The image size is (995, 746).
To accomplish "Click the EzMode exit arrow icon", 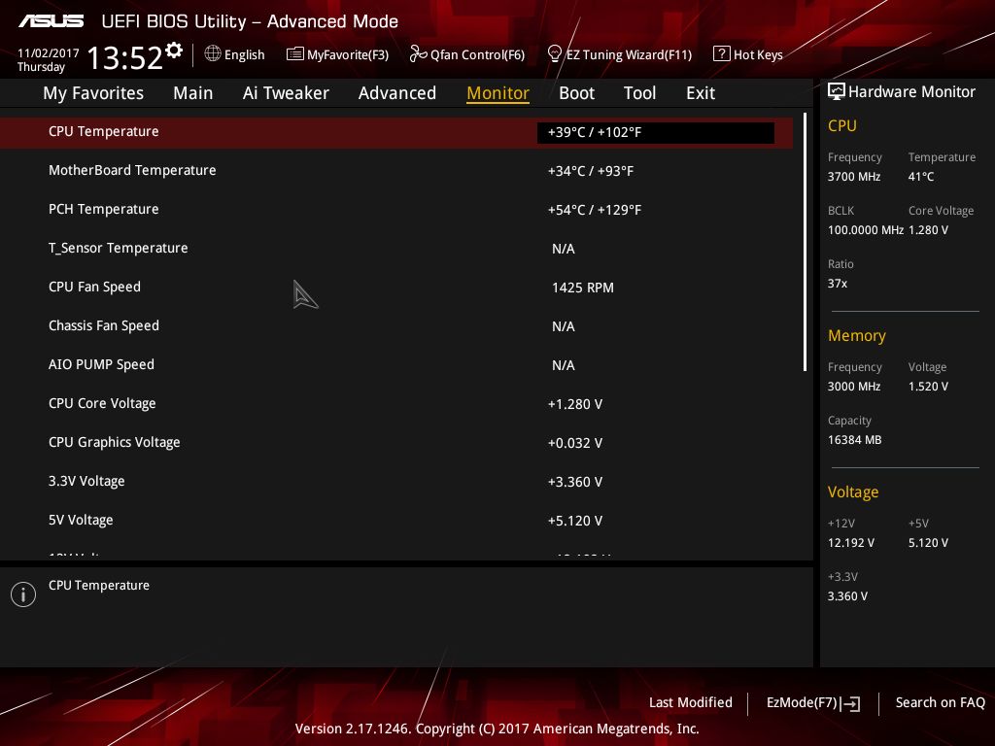I will coord(851,703).
